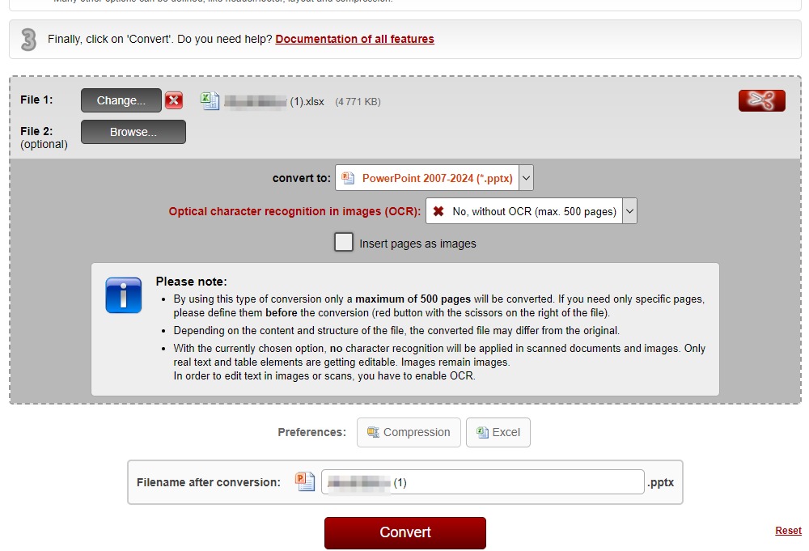Image resolution: width=809 pixels, height=551 pixels.
Task: Open the OCR option dropdown arrow
Action: [629, 211]
